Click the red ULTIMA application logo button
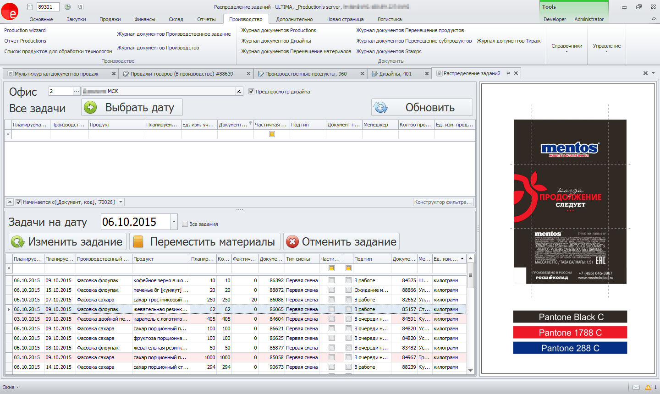 [x=10, y=11]
